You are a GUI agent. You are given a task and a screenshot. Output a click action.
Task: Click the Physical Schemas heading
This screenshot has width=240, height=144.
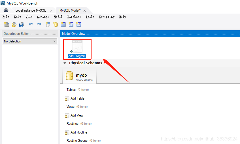click(86, 63)
